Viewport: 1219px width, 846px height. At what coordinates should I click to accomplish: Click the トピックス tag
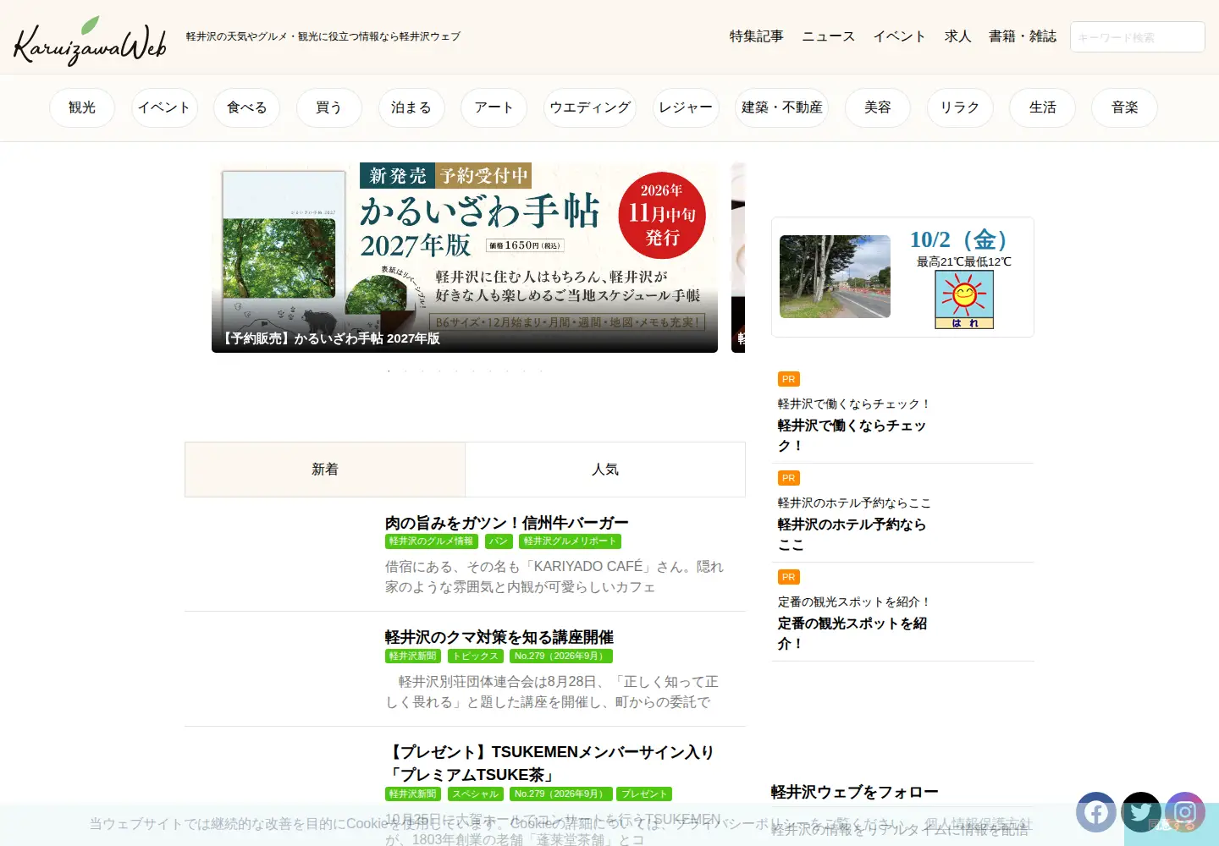click(476, 656)
